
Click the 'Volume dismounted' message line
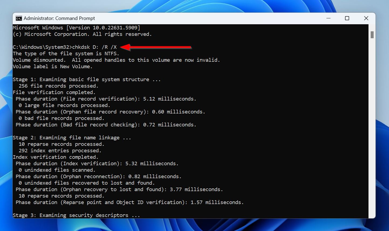point(116,60)
